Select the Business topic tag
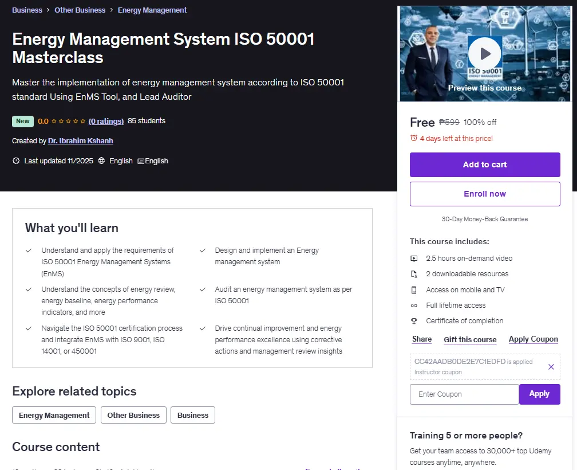 (193, 415)
